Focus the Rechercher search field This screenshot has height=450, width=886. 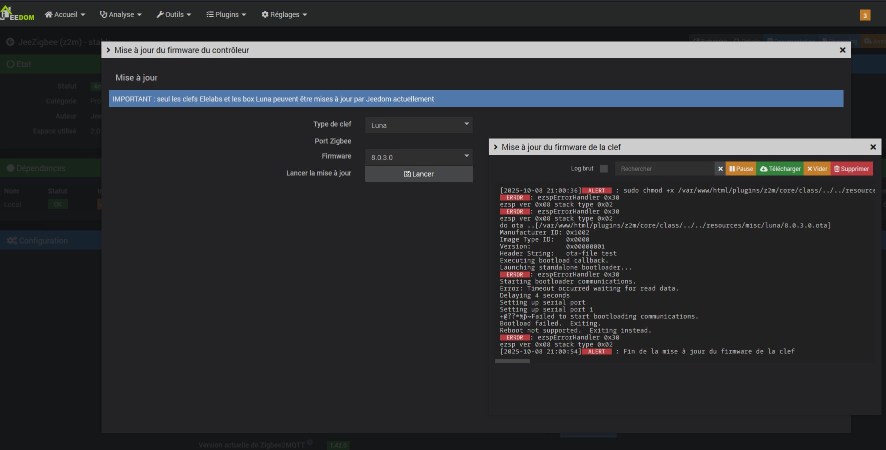[665, 169]
